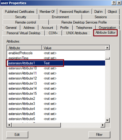Click the horizontal scrollbar thumb
Viewport: 122px width, 140px height.
point(36,125)
